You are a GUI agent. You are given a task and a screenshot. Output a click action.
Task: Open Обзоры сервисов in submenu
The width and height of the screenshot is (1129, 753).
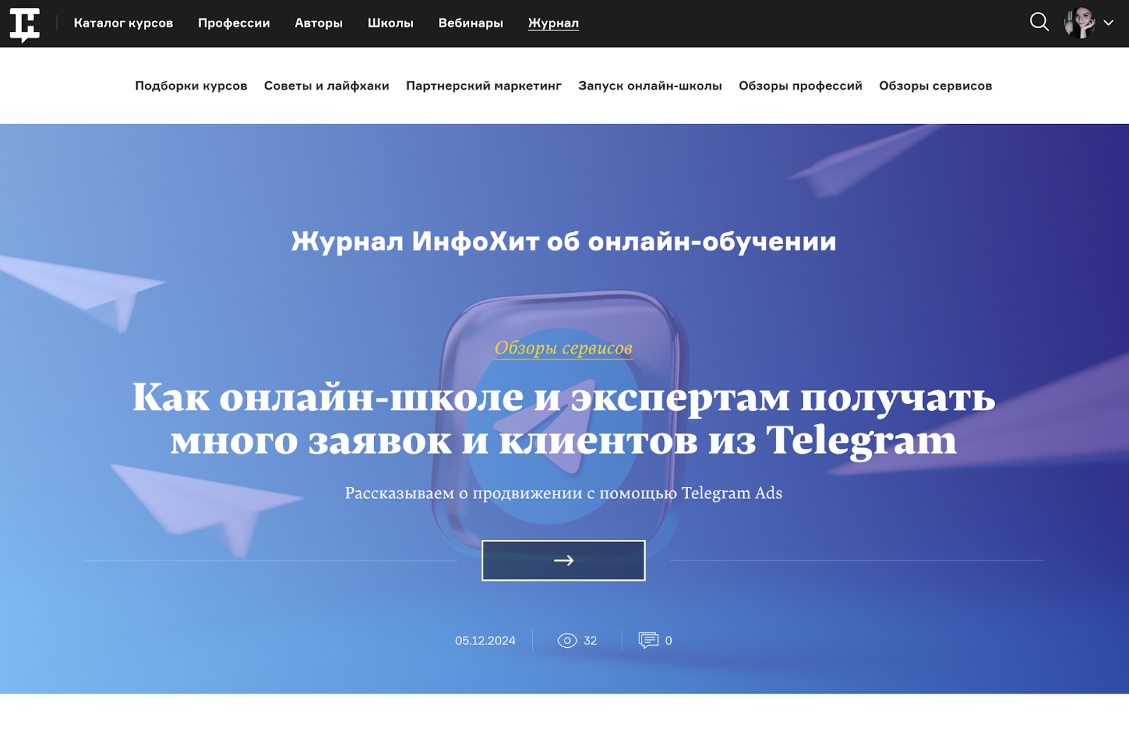coord(935,85)
